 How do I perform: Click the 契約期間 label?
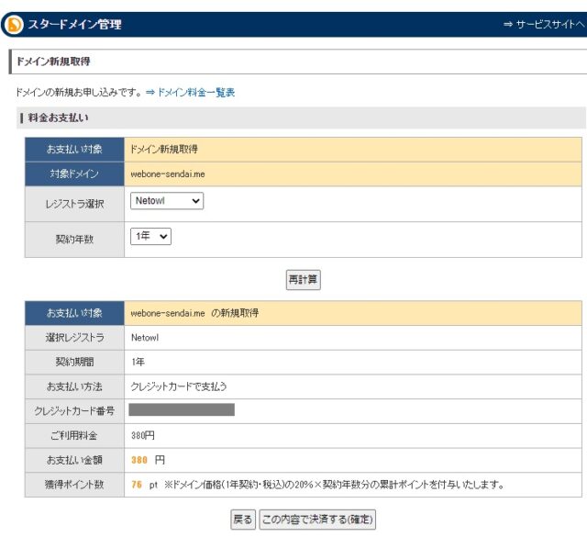[x=74, y=362]
